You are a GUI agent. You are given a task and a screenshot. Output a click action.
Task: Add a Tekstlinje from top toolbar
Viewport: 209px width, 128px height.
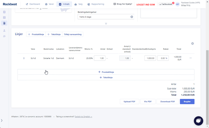pos(54,34)
